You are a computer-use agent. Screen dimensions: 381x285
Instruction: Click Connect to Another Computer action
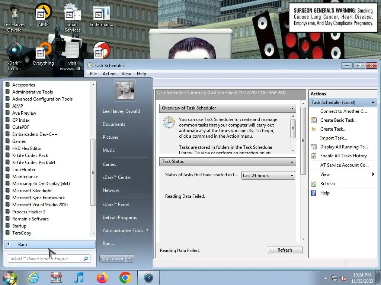tap(343, 111)
